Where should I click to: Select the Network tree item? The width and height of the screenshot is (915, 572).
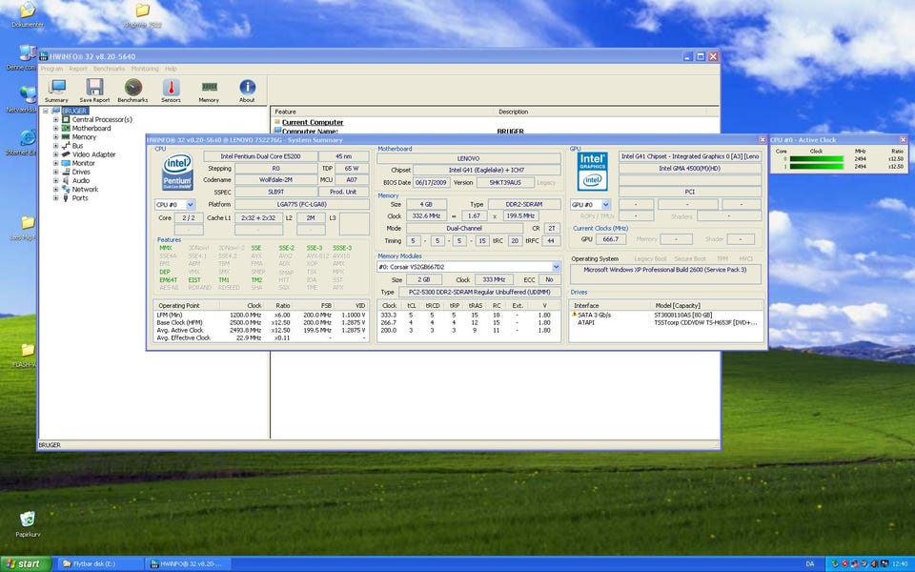pyautogui.click(x=85, y=190)
